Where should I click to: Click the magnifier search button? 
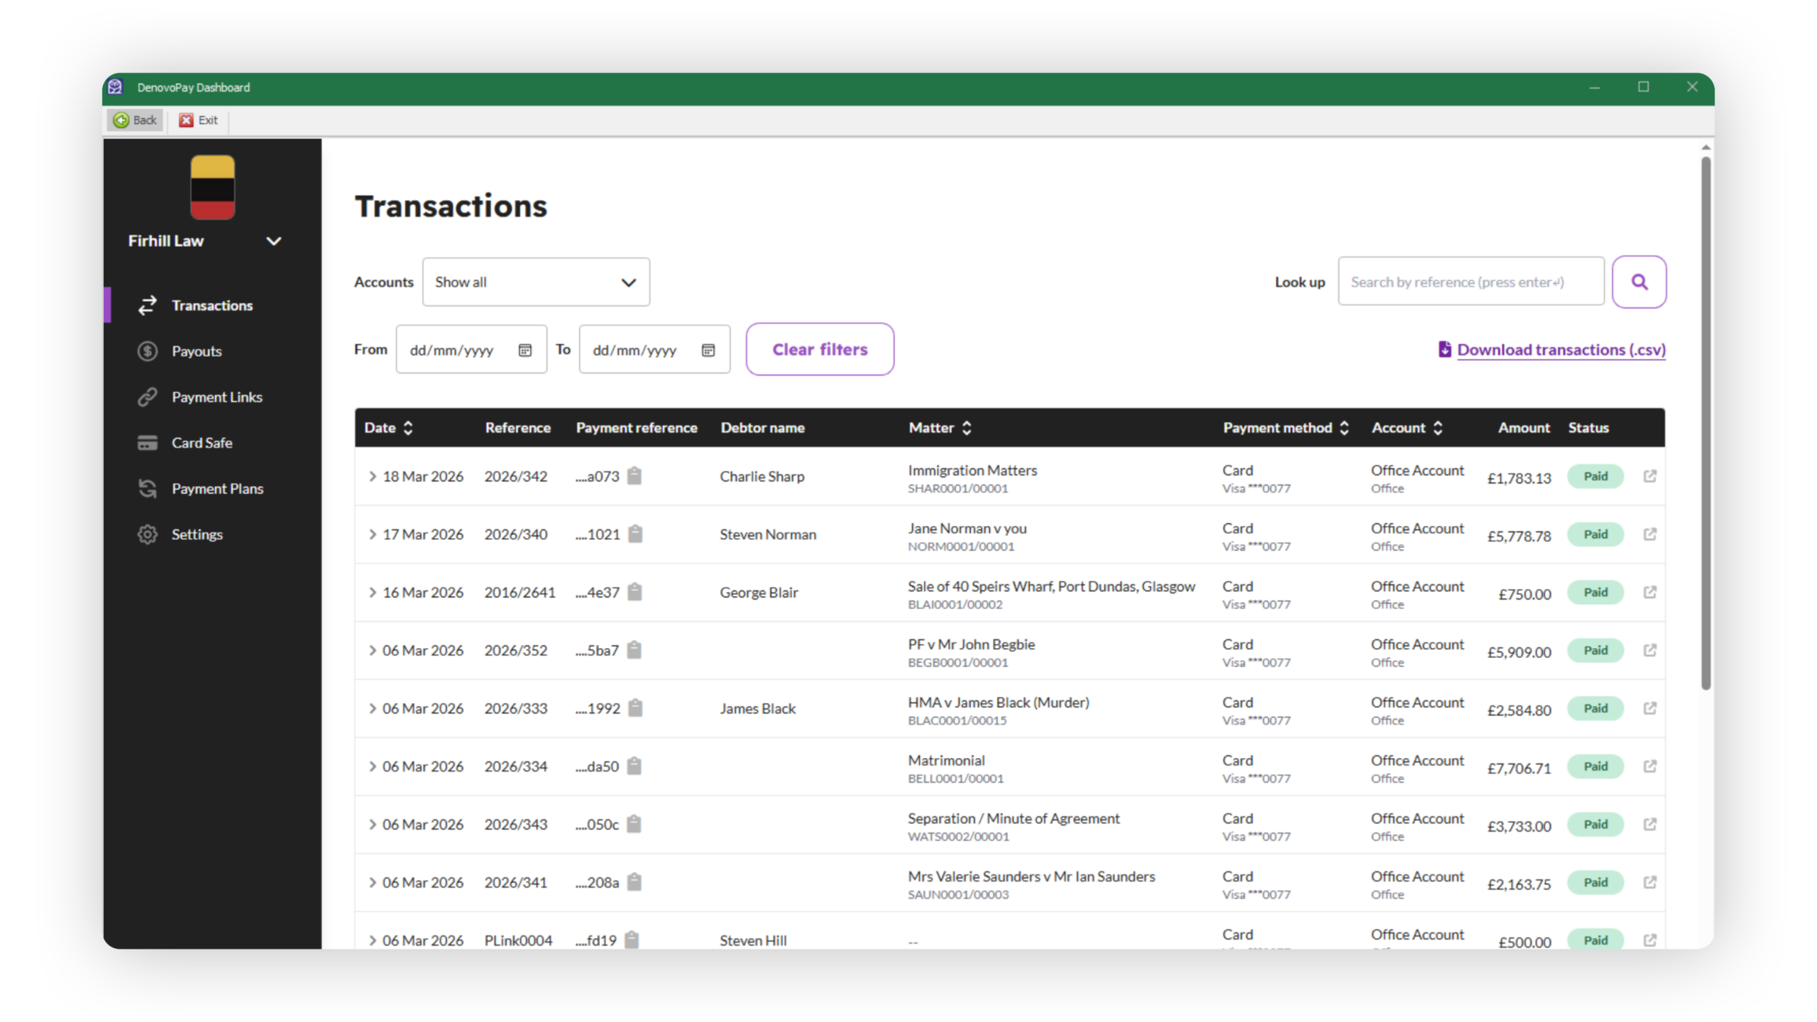click(1638, 282)
